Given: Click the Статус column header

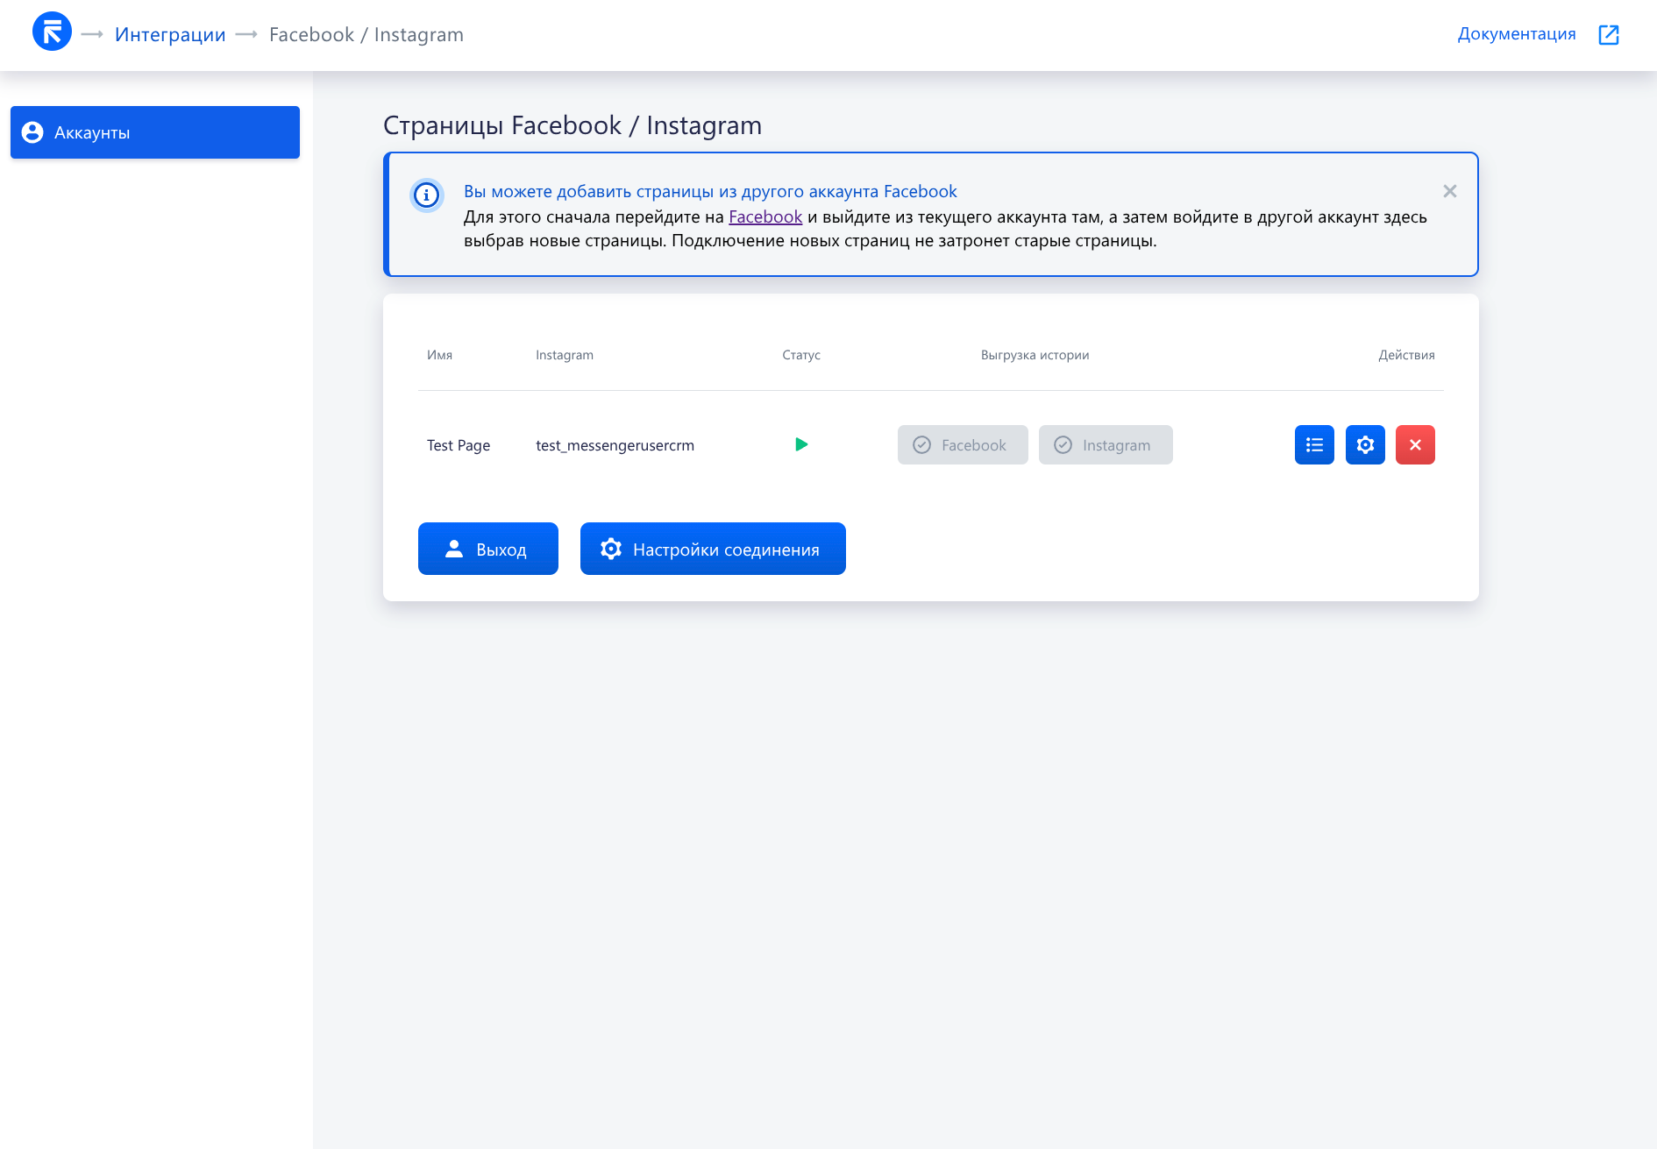Looking at the screenshot, I should click(x=800, y=355).
